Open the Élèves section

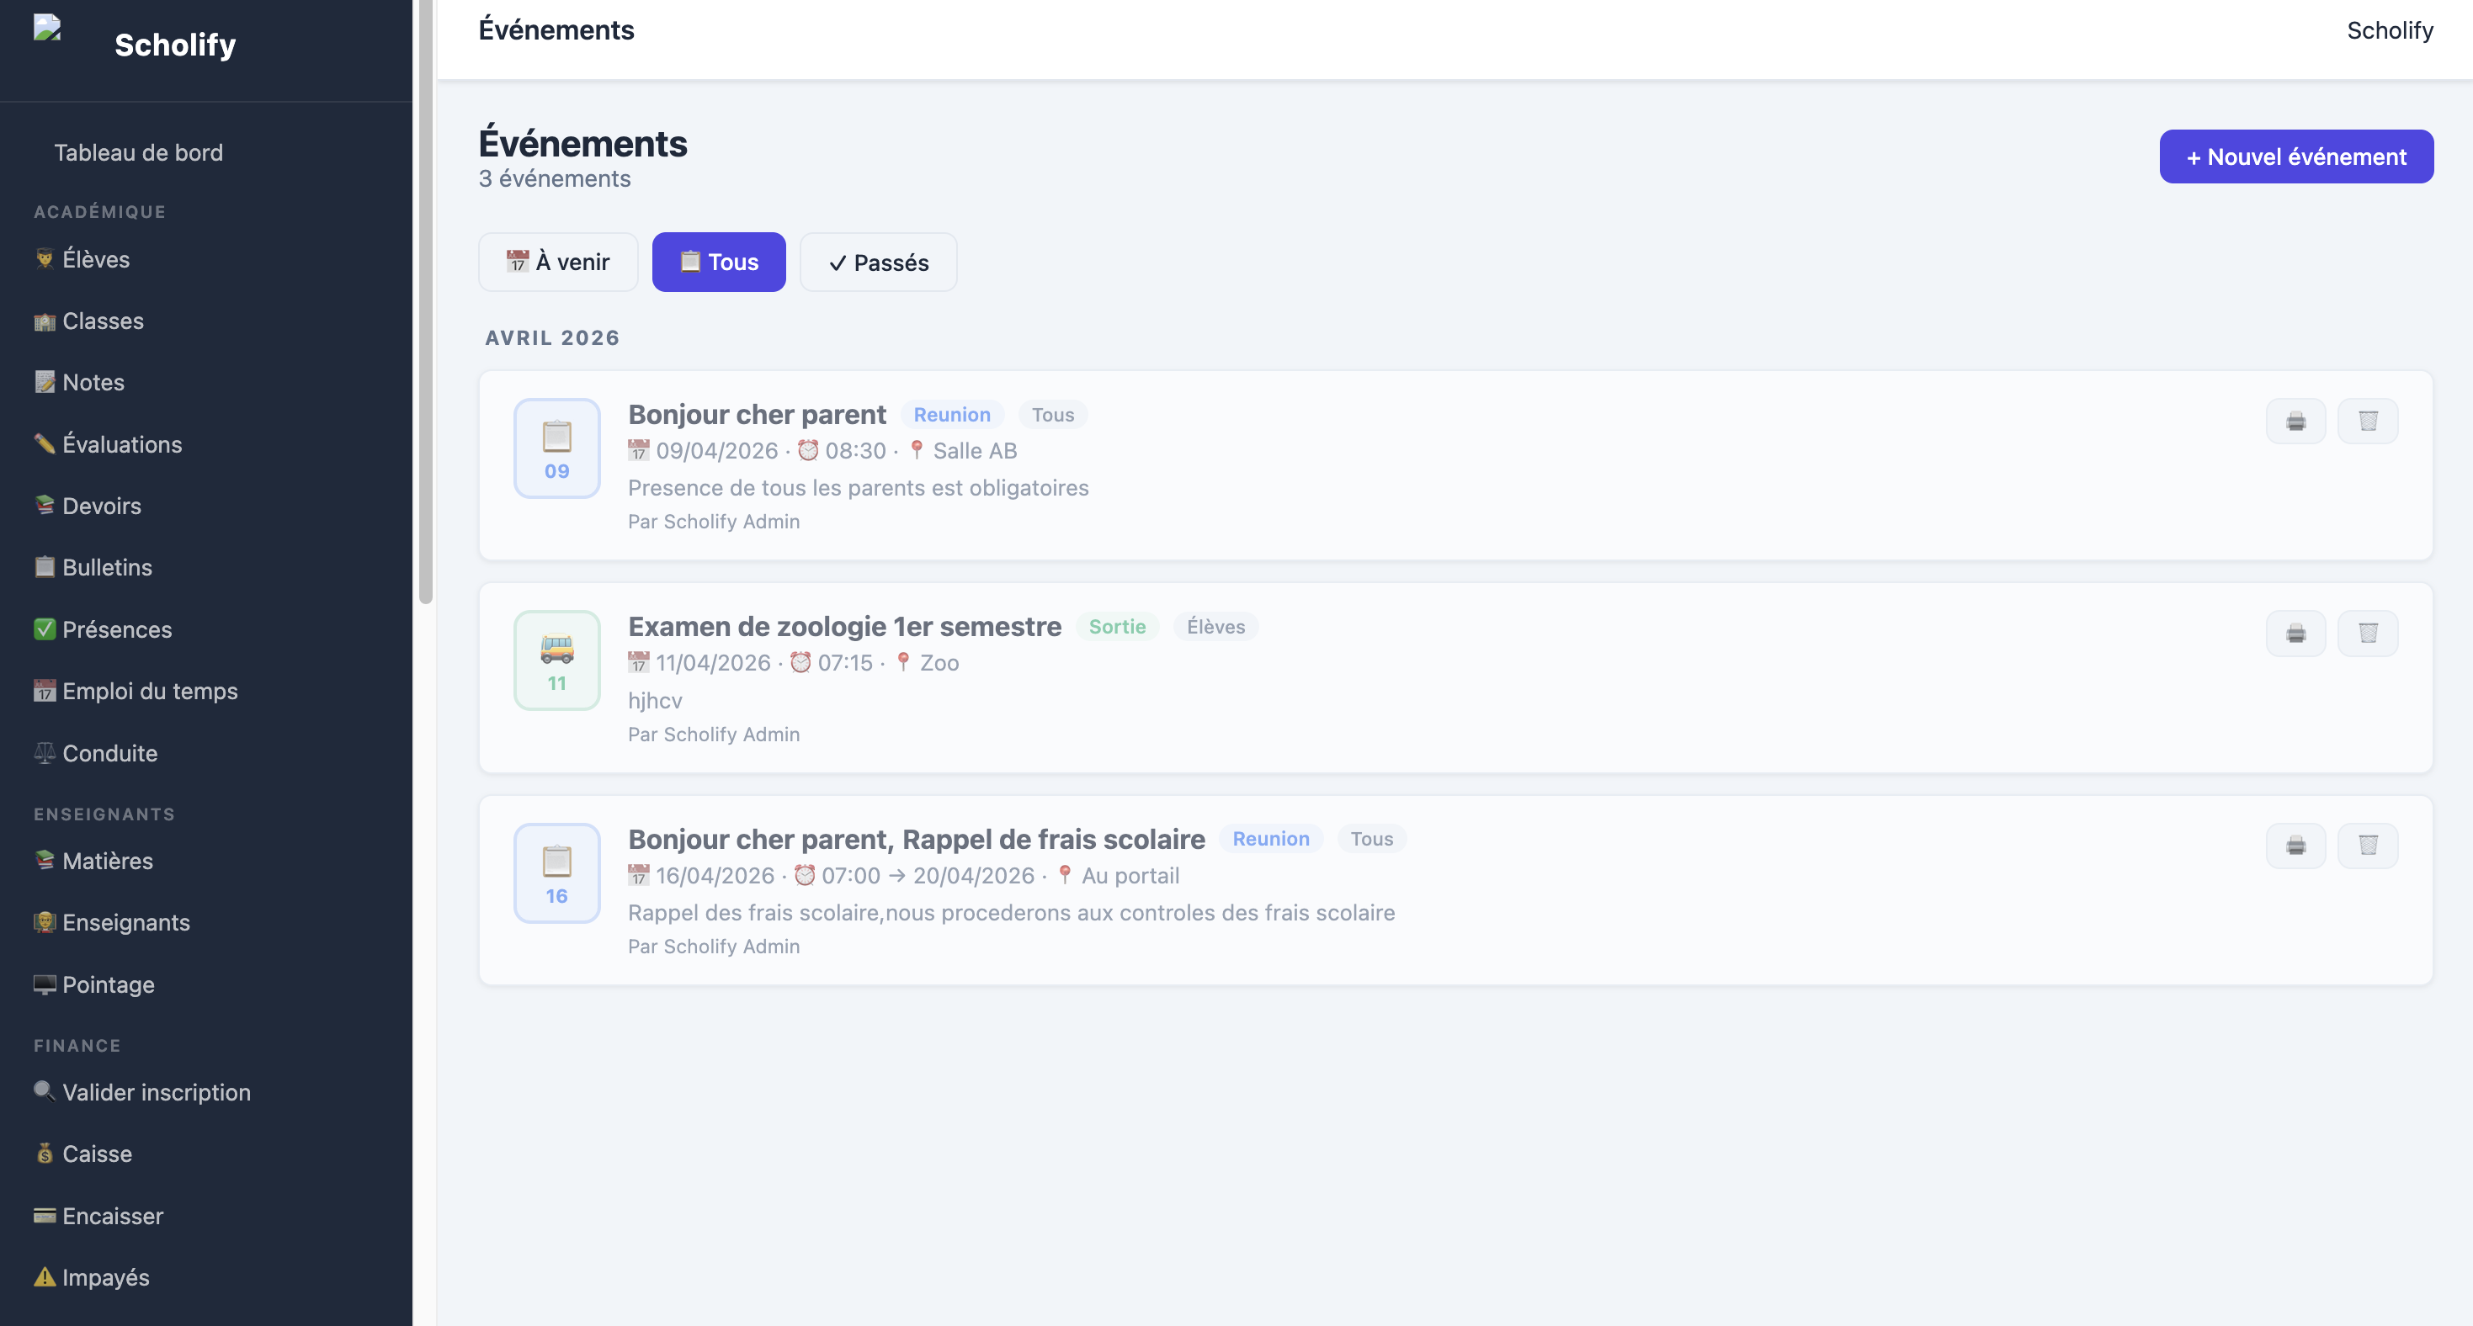[x=96, y=259]
